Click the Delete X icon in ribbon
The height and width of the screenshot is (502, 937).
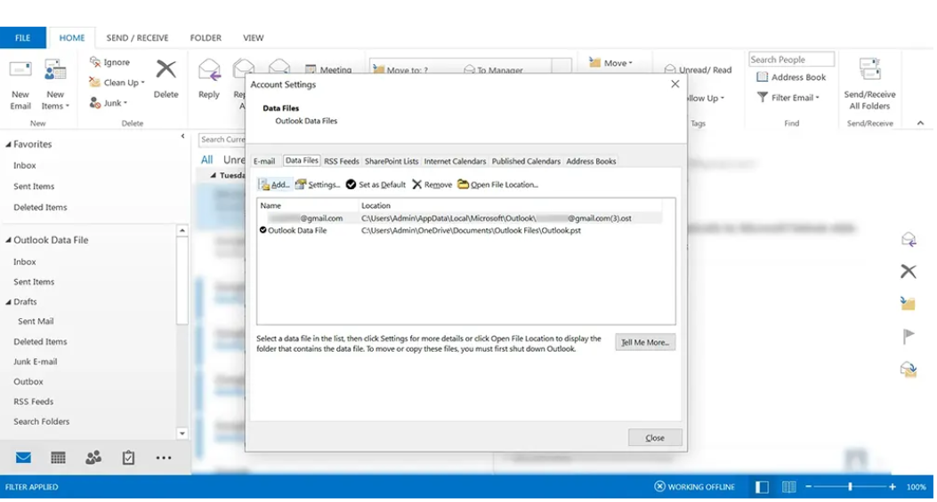pos(166,69)
